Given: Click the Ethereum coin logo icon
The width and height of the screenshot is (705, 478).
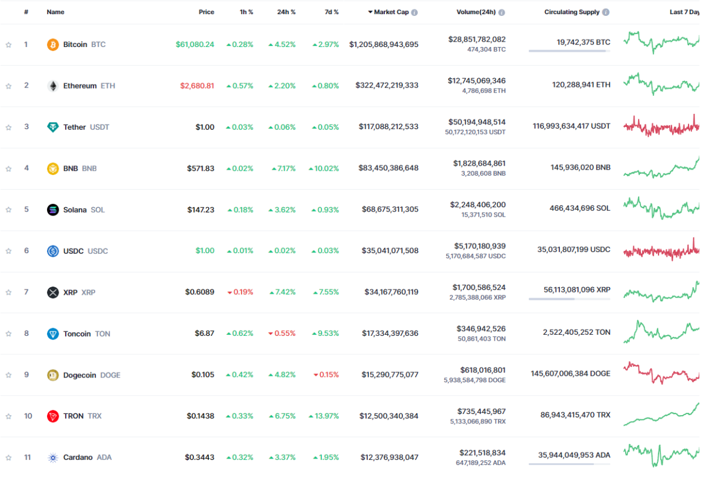Looking at the screenshot, I should [53, 86].
